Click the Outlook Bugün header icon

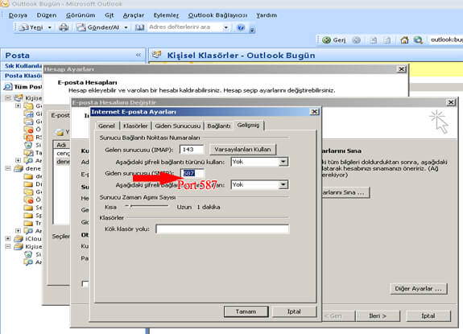[156, 55]
